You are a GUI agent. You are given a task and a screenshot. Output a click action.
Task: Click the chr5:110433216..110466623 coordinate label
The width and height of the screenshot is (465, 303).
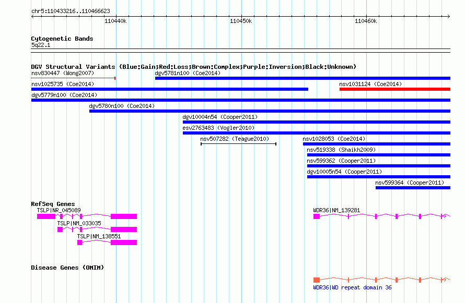point(71,11)
